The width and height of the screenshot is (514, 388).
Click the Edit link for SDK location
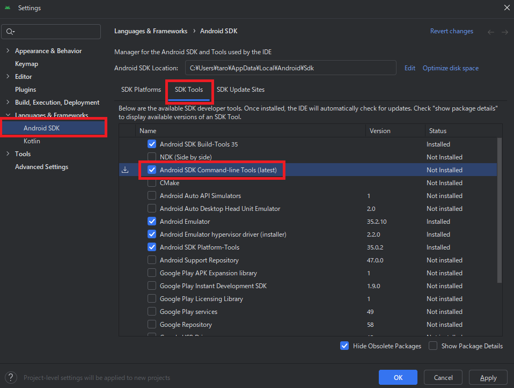(x=410, y=68)
